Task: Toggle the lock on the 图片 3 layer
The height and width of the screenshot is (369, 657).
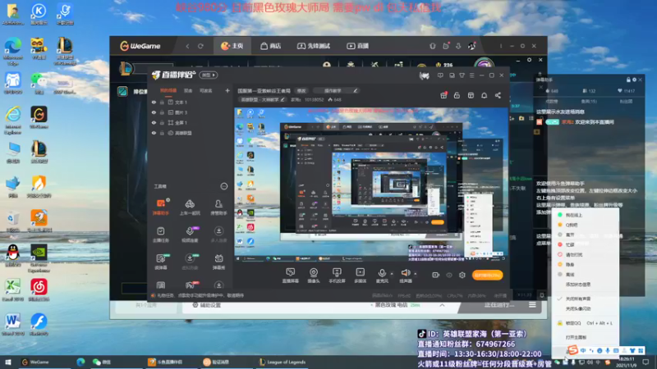Action: point(162,112)
